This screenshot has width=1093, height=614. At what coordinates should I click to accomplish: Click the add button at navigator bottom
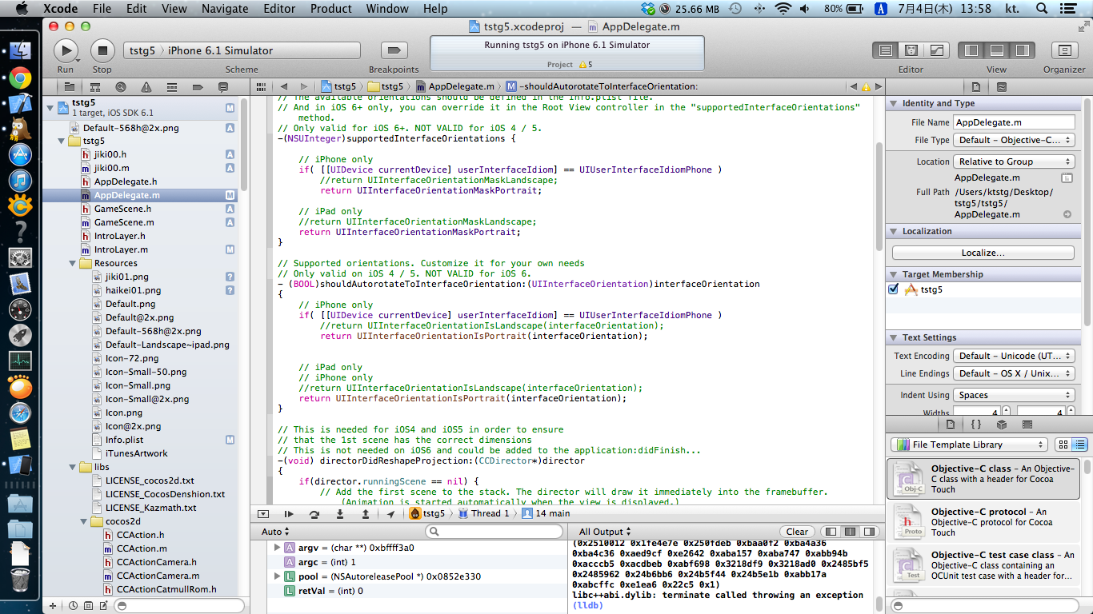(53, 606)
